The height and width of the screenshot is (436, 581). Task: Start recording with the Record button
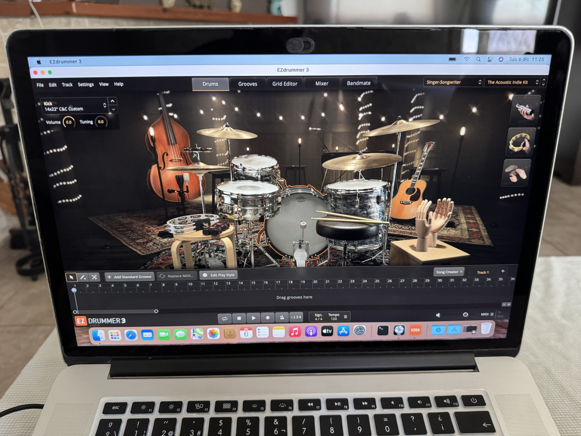(x=267, y=318)
